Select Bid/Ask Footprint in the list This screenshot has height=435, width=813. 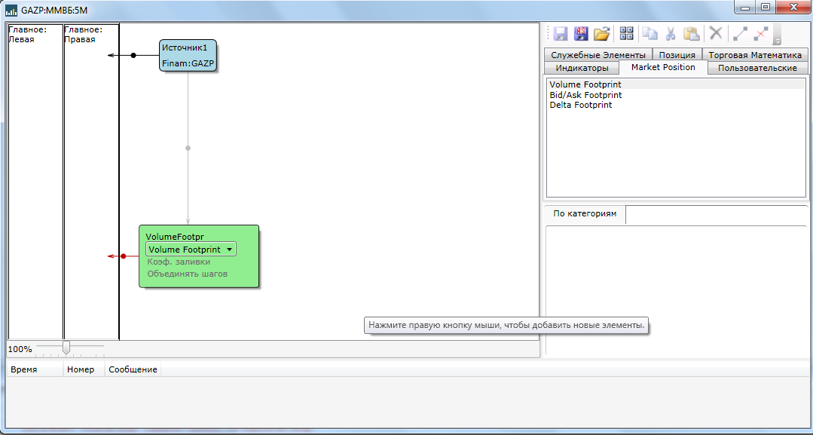click(676, 95)
